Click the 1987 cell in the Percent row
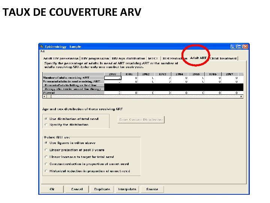The height and width of the screenshot is (203, 270). [230, 93]
